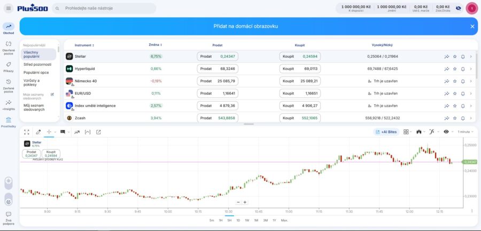Hide account balance with eye icon
The width and height of the screenshot is (481, 231).
pos(459,8)
